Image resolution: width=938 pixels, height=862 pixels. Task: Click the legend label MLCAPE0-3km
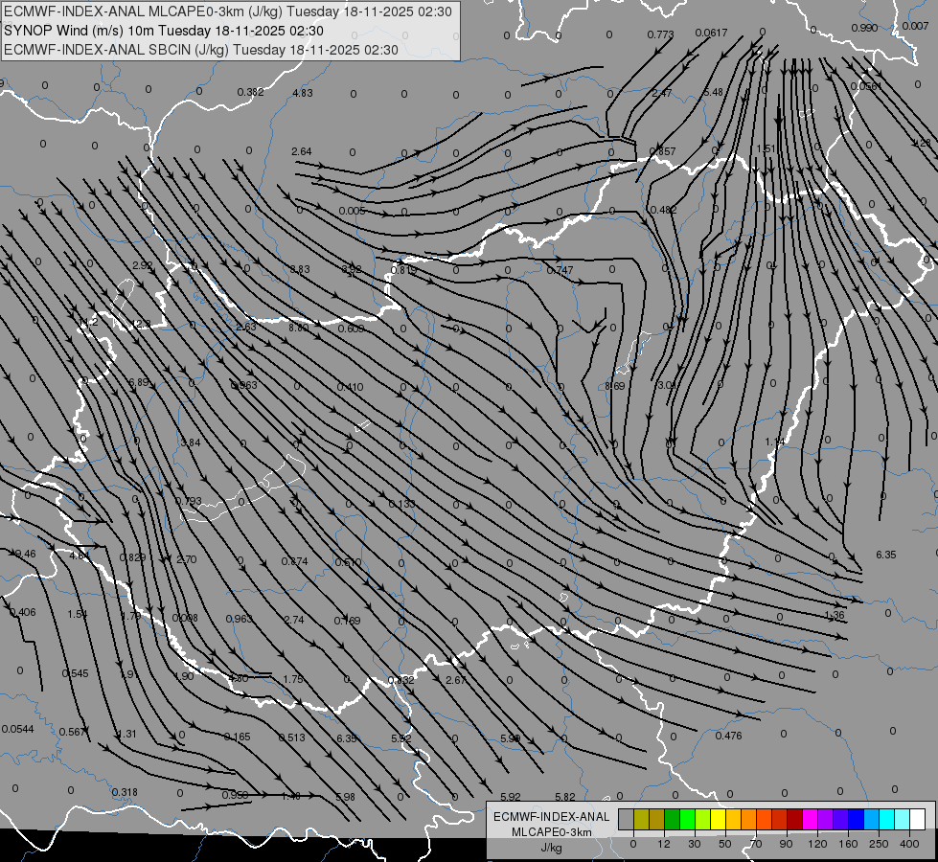tap(552, 832)
